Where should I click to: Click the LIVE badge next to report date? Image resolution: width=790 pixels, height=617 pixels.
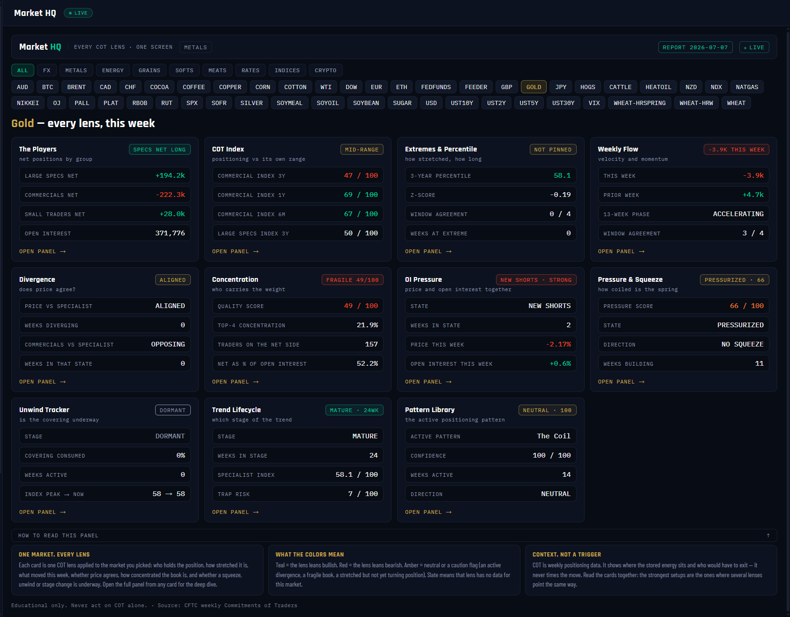(754, 47)
